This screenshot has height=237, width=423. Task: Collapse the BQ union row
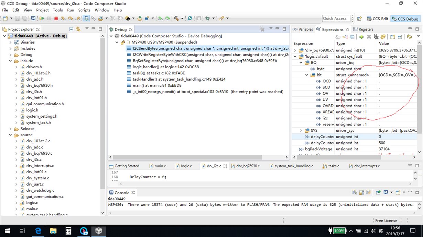[301, 63]
